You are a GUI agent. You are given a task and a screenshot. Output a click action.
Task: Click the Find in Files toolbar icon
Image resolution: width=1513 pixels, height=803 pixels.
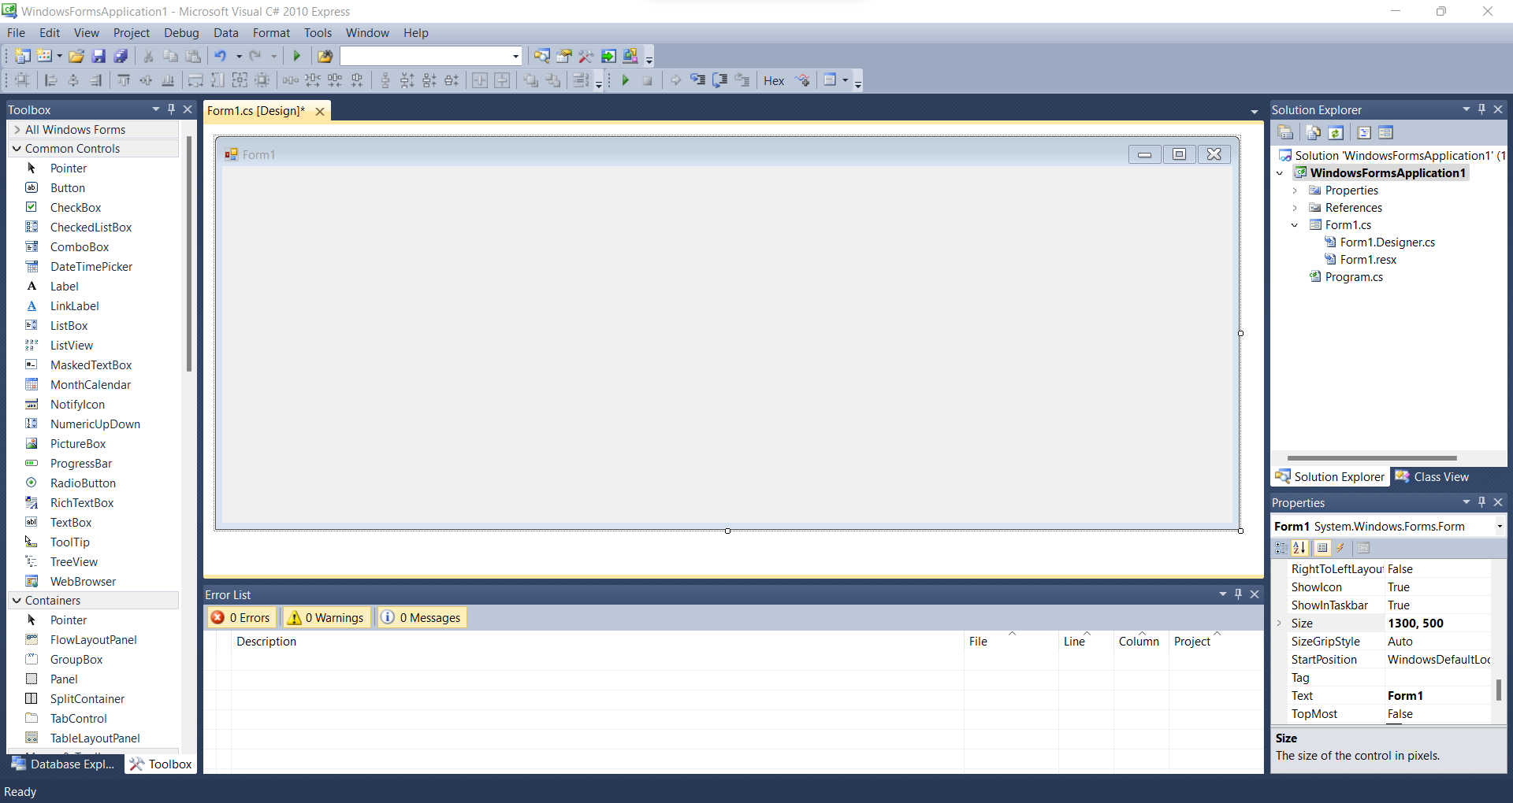(x=325, y=56)
